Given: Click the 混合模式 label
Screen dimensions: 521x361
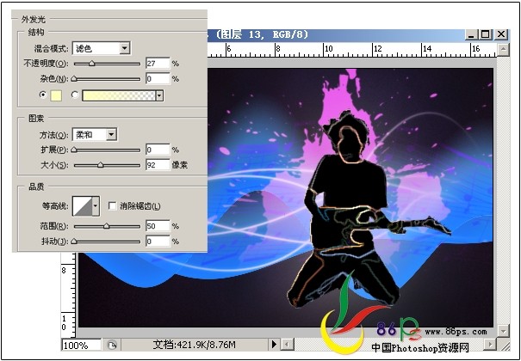Looking at the screenshot, I should point(51,49).
